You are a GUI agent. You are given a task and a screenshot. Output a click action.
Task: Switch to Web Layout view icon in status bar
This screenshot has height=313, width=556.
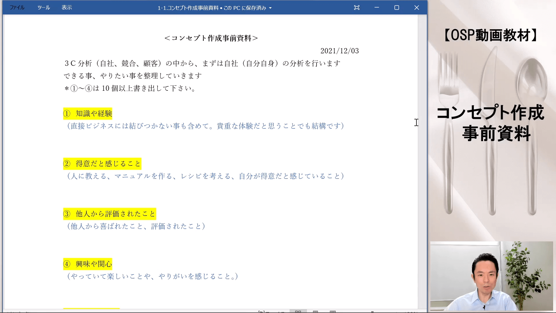click(333, 312)
